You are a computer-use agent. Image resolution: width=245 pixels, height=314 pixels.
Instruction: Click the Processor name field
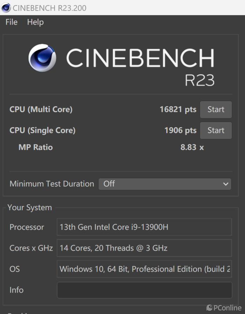(144, 227)
